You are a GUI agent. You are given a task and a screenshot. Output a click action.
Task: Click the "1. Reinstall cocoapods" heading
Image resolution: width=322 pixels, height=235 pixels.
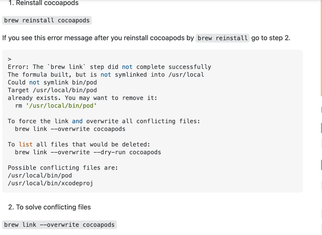[43, 3]
